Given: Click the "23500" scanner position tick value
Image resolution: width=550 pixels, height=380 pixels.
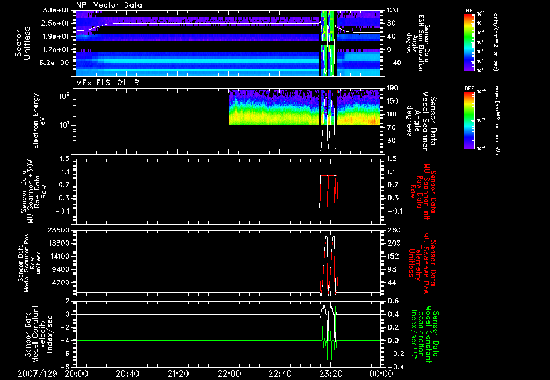Looking at the screenshot, I should tap(59, 230).
